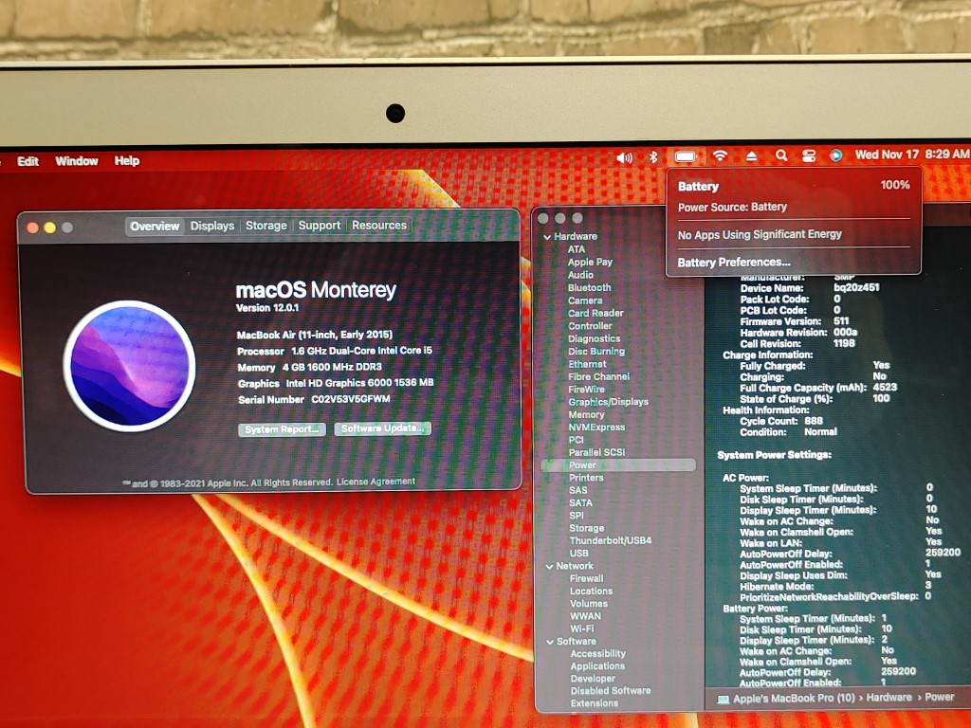
Task: Open Battery Preferences from battery menu
Action: tap(734, 263)
